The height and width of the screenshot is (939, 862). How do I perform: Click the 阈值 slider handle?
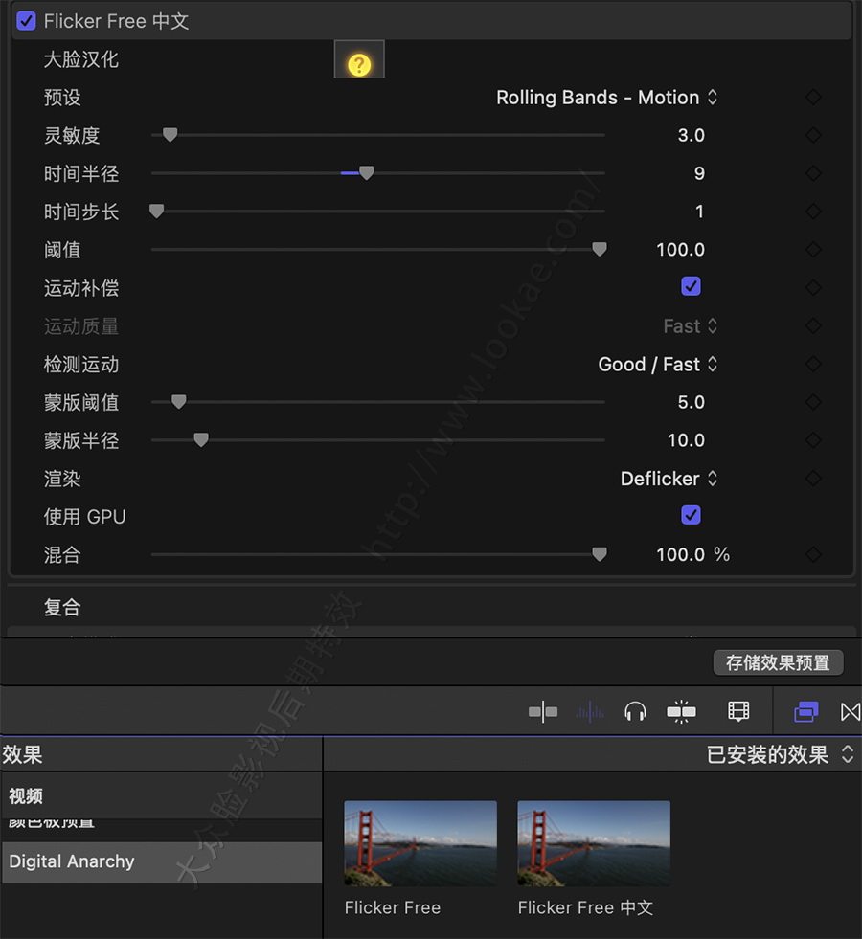(x=599, y=249)
